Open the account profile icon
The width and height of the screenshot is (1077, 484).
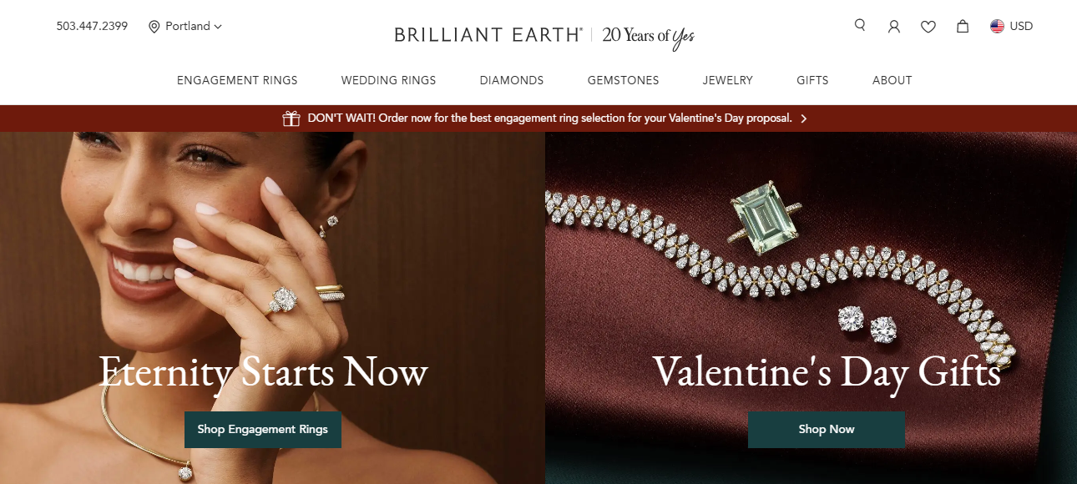894,27
